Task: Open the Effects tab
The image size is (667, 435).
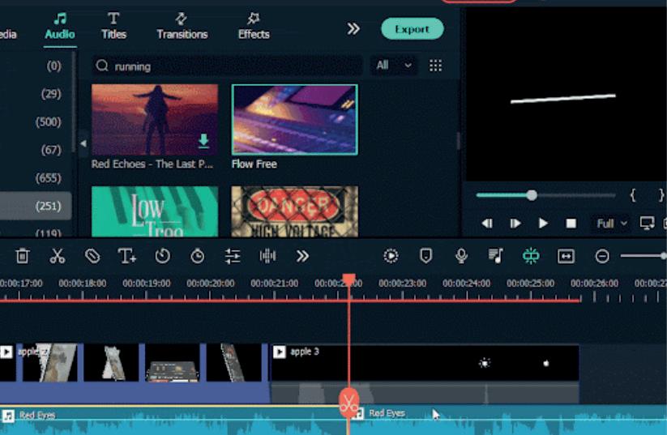Action: 254,27
